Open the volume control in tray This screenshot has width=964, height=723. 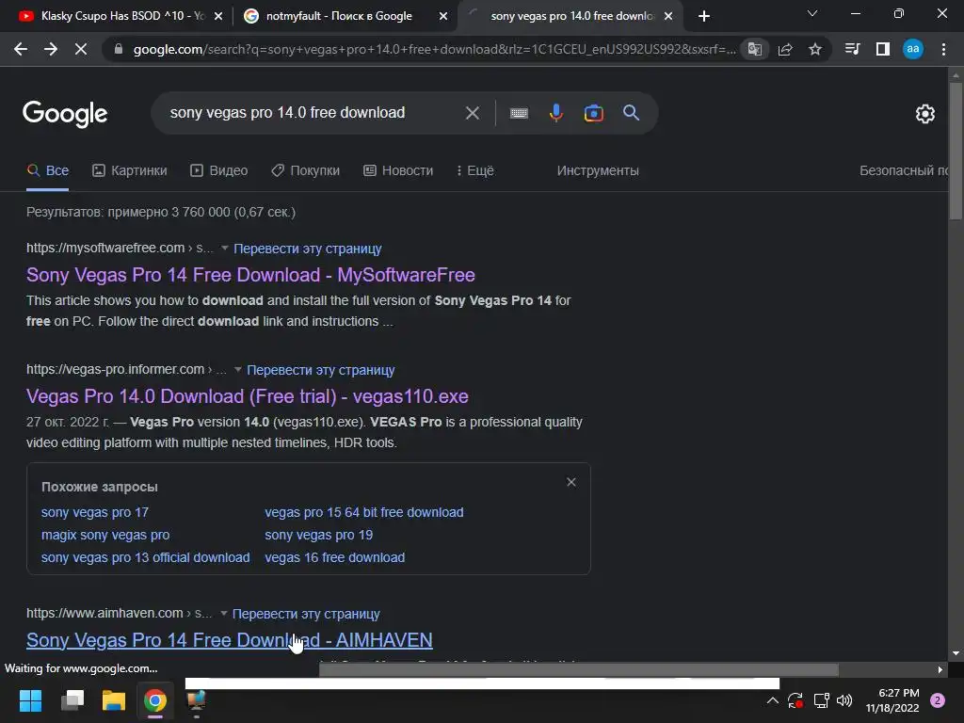pyautogui.click(x=844, y=700)
